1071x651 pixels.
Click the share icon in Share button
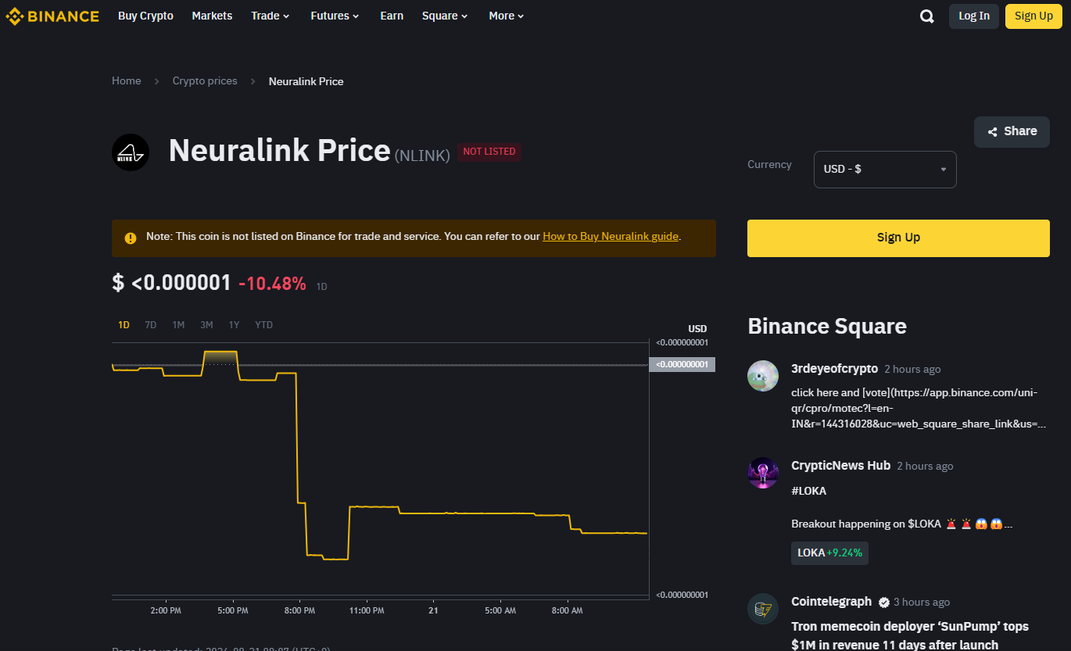[x=993, y=132]
